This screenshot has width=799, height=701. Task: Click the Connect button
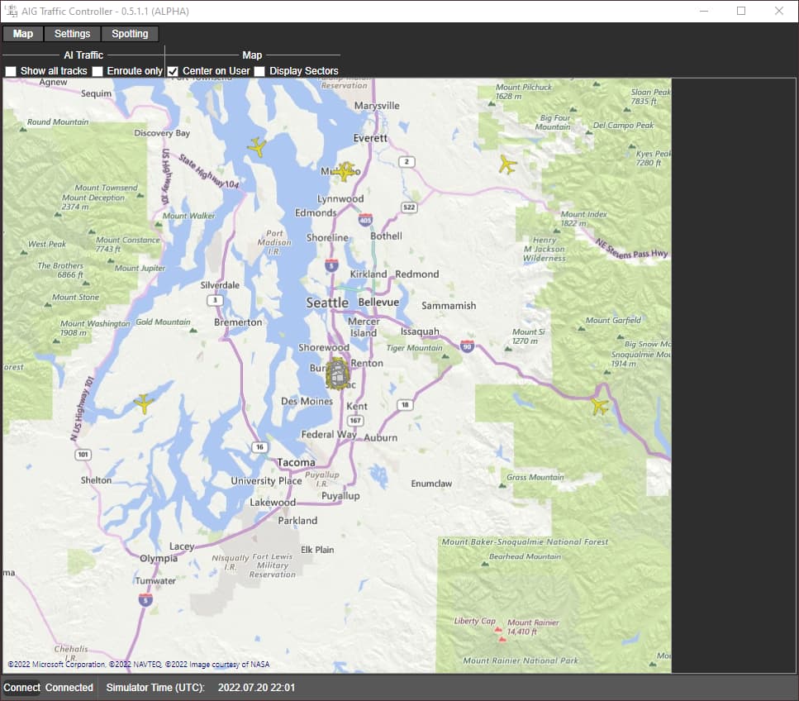tap(21, 687)
